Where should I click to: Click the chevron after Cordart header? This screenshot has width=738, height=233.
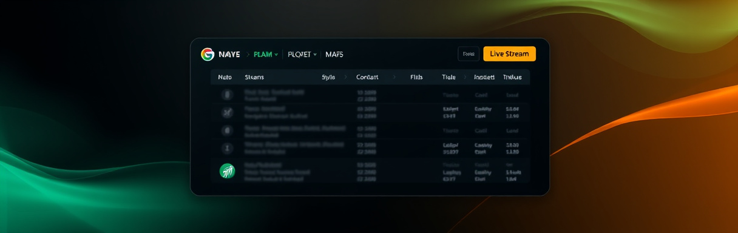[394, 78]
